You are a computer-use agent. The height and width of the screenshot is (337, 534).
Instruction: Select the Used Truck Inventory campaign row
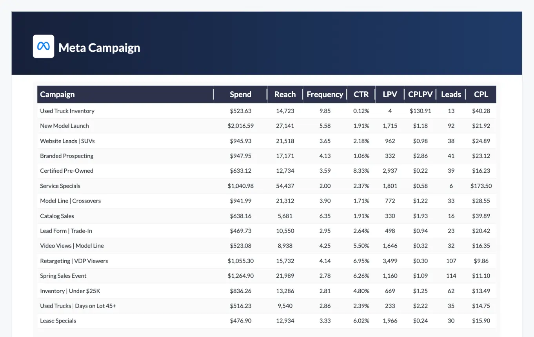pyautogui.click(x=267, y=111)
